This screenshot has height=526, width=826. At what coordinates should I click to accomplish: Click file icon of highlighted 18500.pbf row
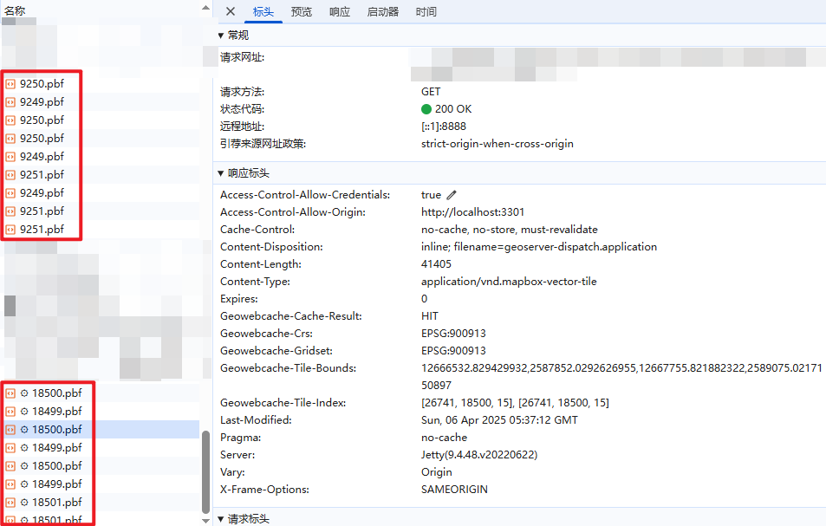coord(11,430)
